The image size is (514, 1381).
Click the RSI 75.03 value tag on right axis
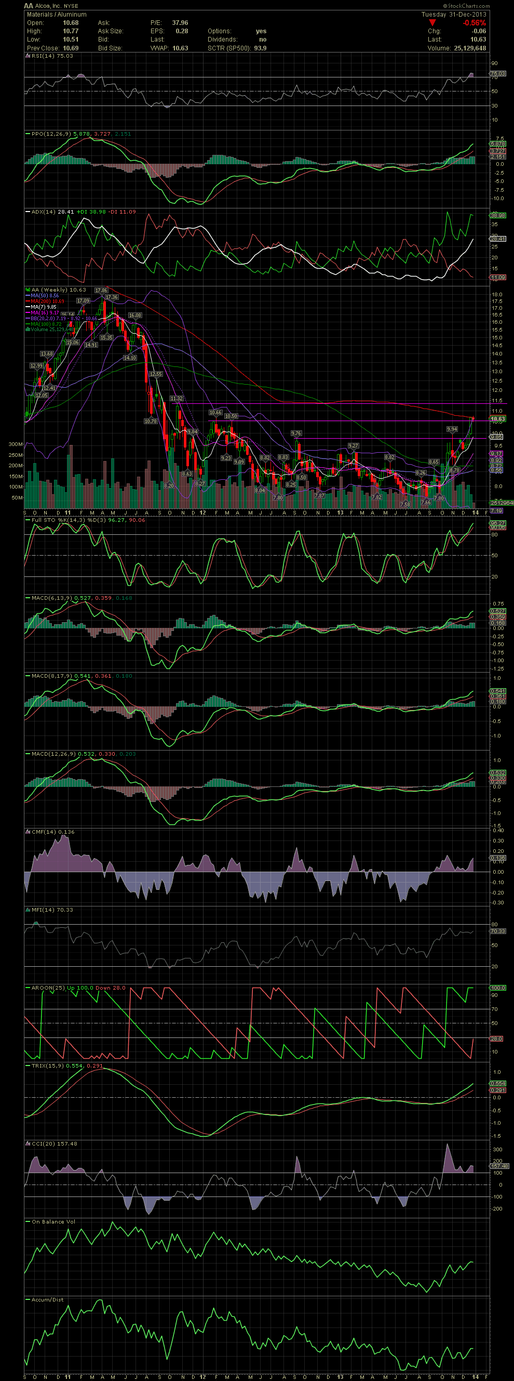498,73
